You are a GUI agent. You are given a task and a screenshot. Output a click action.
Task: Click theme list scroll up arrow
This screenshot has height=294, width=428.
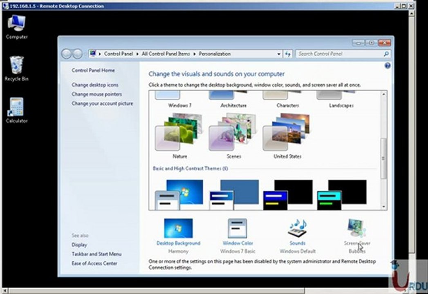[x=383, y=94]
